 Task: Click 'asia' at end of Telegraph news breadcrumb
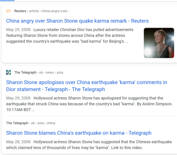coord(60,72)
